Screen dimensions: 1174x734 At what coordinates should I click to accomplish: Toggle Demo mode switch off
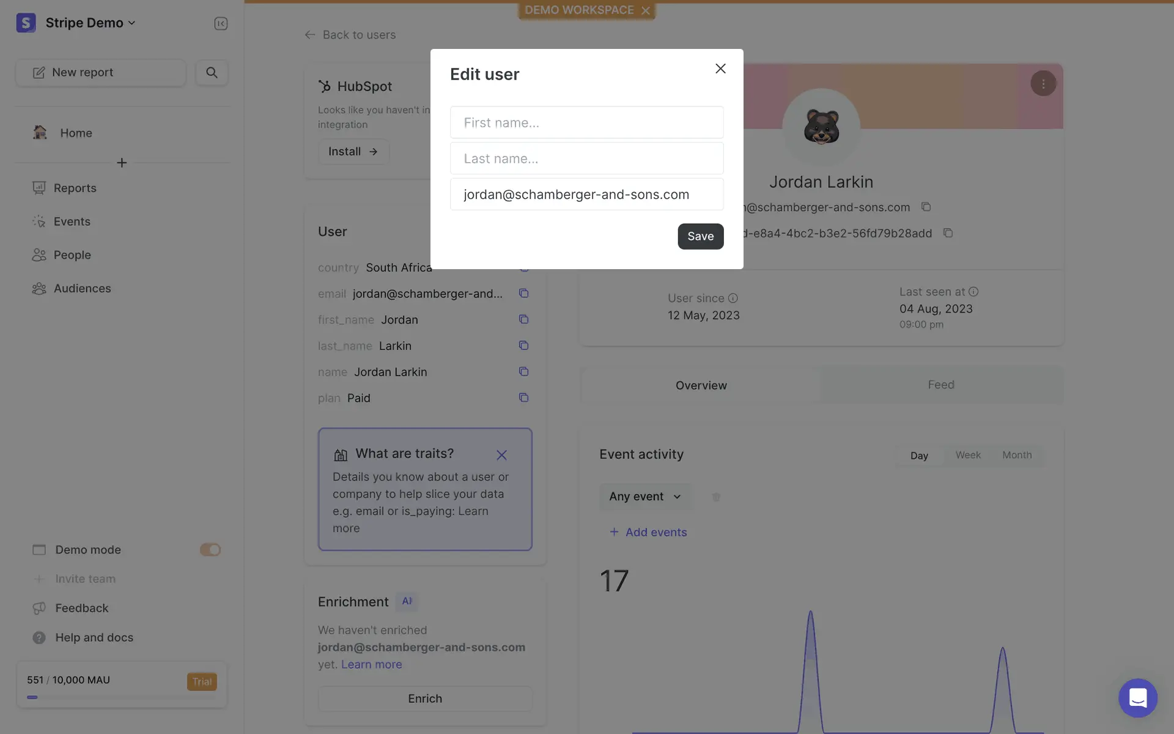click(210, 549)
